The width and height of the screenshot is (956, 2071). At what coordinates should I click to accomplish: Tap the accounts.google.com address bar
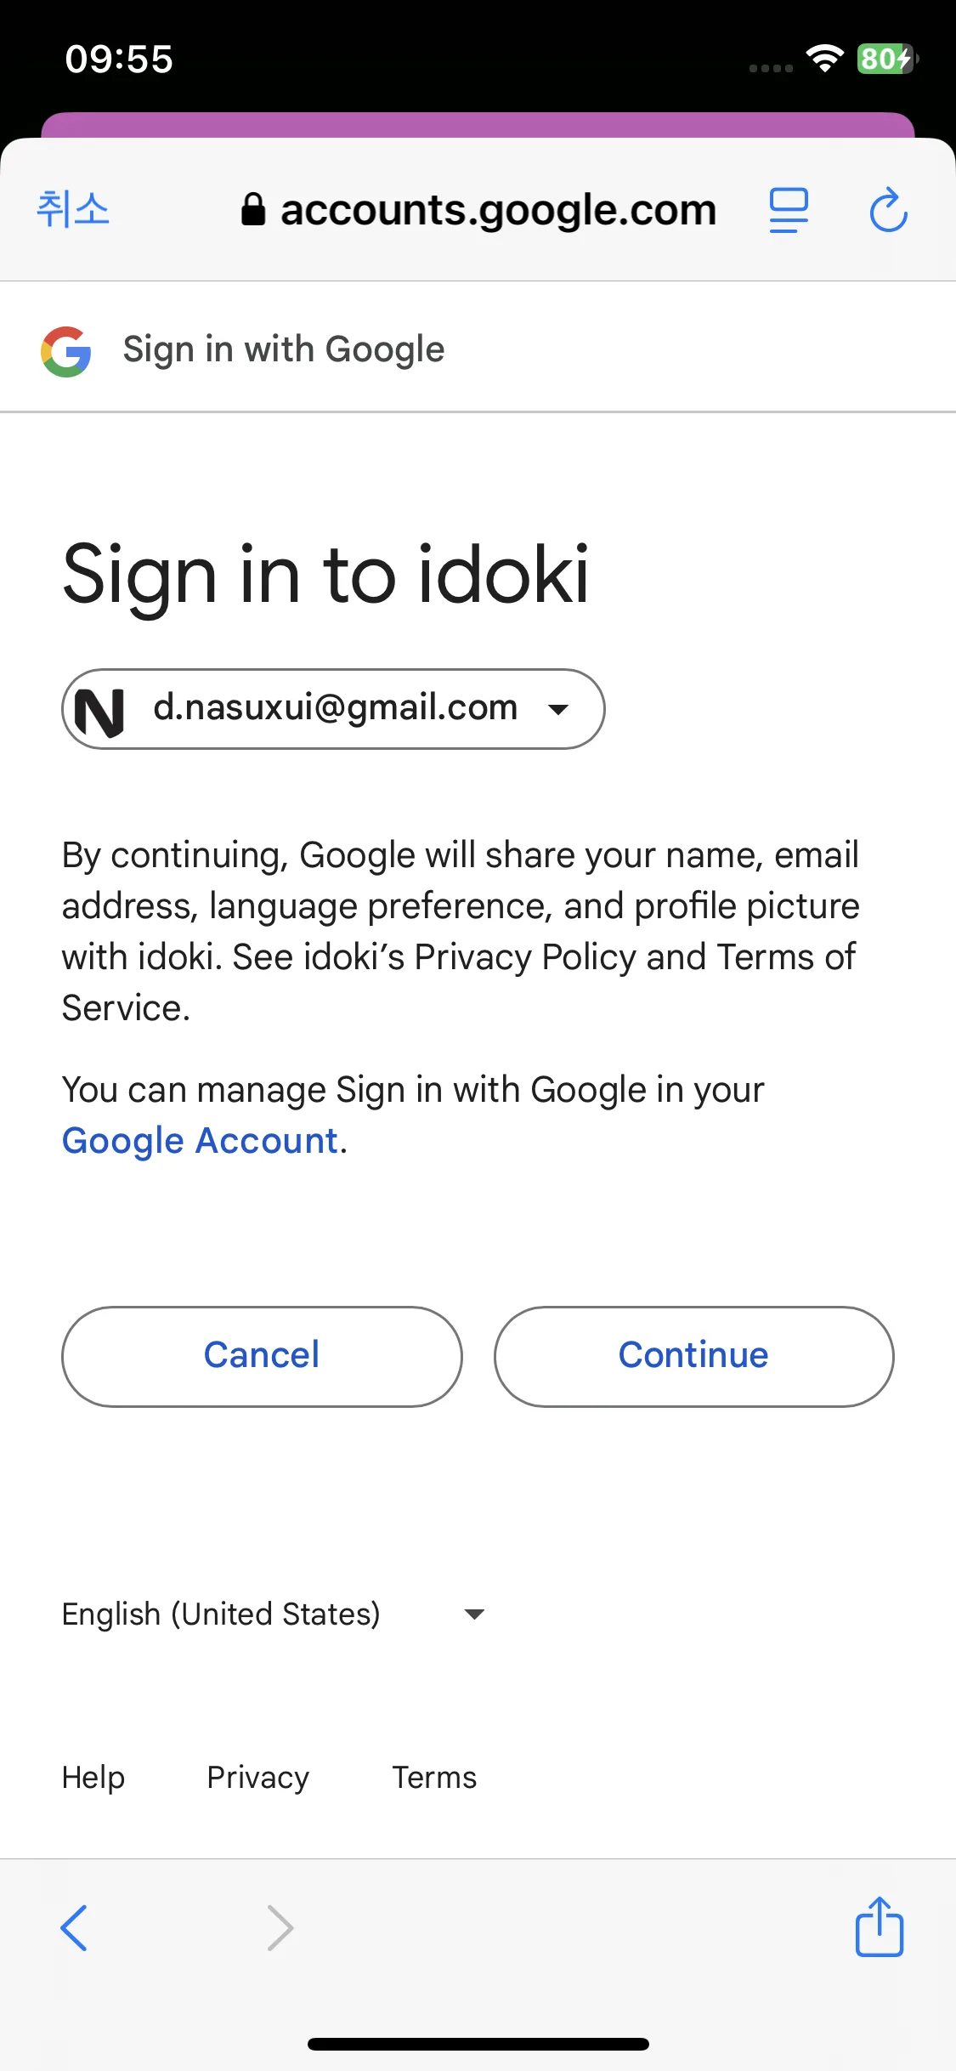point(479,209)
